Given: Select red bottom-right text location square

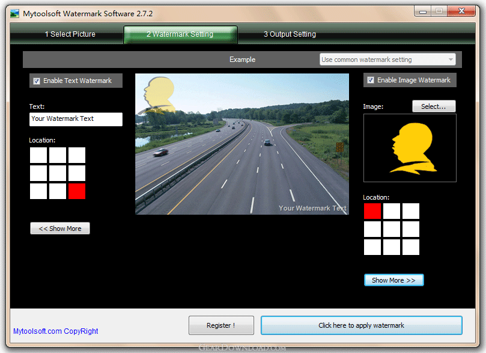Looking at the screenshot, I should [77, 191].
